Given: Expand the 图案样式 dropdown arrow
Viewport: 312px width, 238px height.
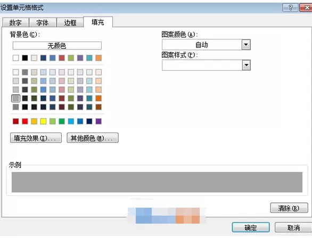Looking at the screenshot, I should [x=246, y=65].
